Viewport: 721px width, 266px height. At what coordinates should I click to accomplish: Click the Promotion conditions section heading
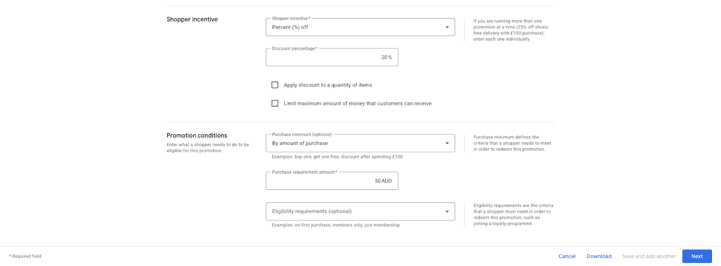coord(197,135)
